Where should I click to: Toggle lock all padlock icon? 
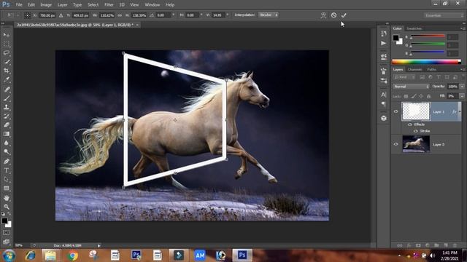point(428,96)
